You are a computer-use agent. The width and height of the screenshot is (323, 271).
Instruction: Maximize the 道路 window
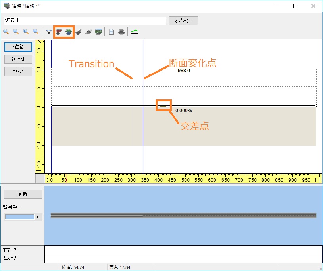pyautogui.click(x=295, y=6)
